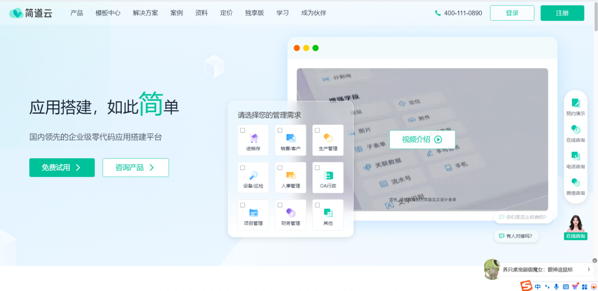Play the 视频介绍 video
This screenshot has height=291, width=598.
tap(422, 140)
